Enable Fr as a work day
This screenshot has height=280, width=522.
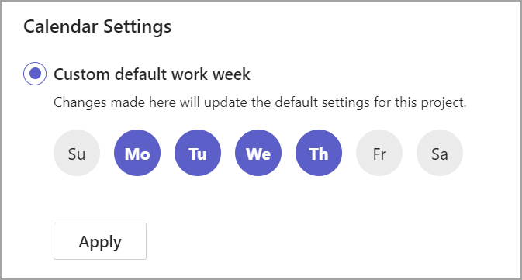[379, 153]
